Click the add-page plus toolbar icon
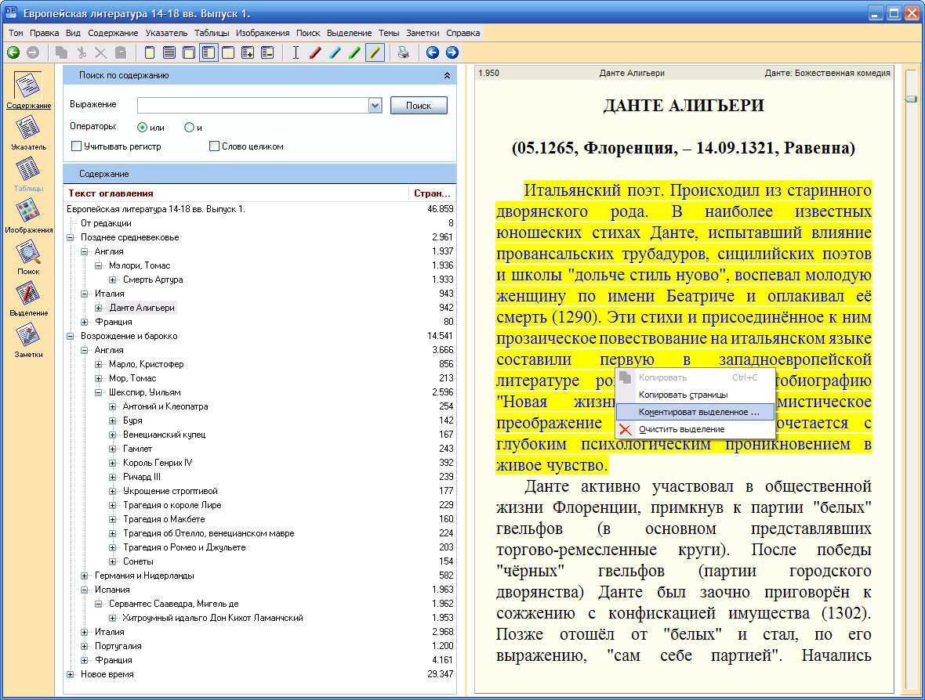This screenshot has height=700, width=925. (248, 53)
